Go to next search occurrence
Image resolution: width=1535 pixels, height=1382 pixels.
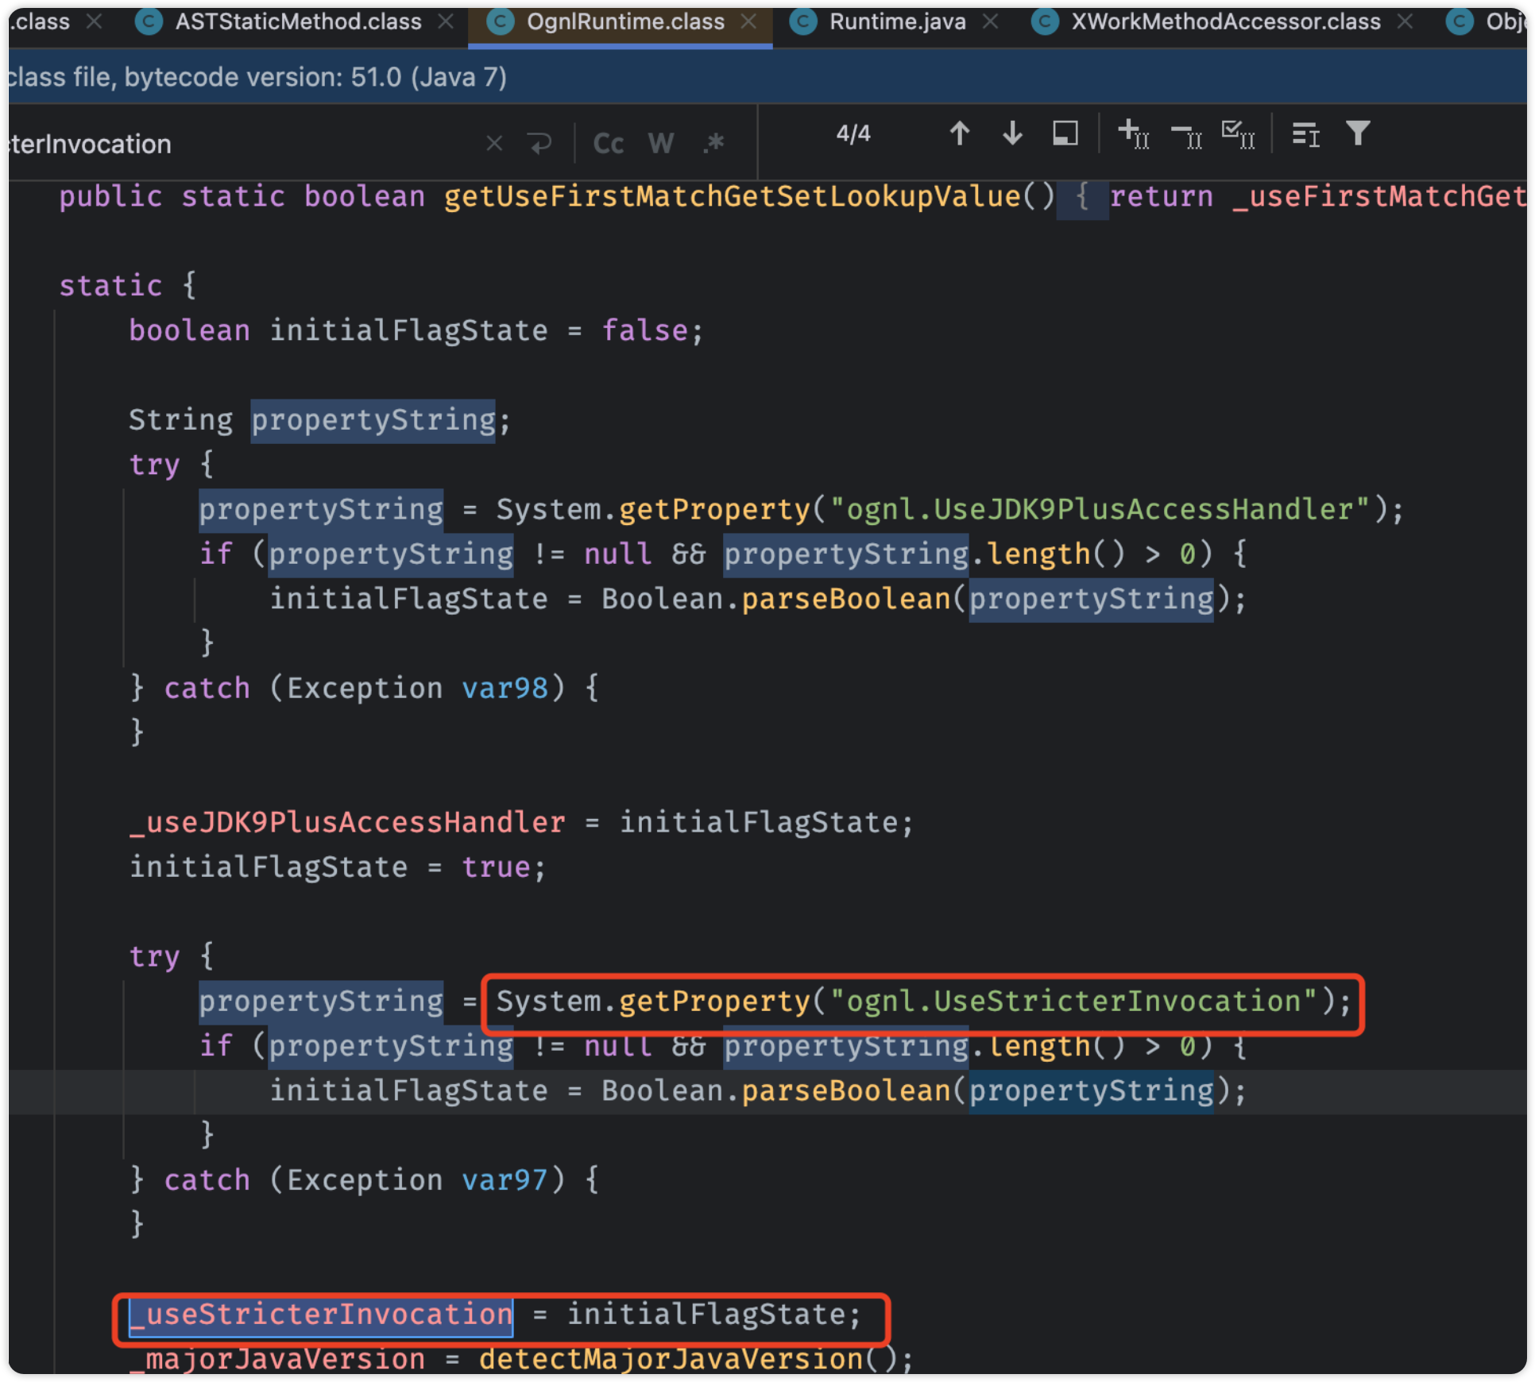[x=1012, y=133]
